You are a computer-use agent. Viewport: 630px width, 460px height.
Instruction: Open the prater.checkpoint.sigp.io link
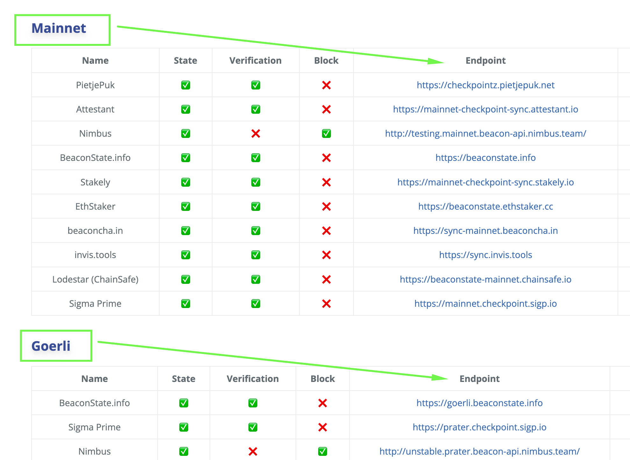[x=479, y=427]
